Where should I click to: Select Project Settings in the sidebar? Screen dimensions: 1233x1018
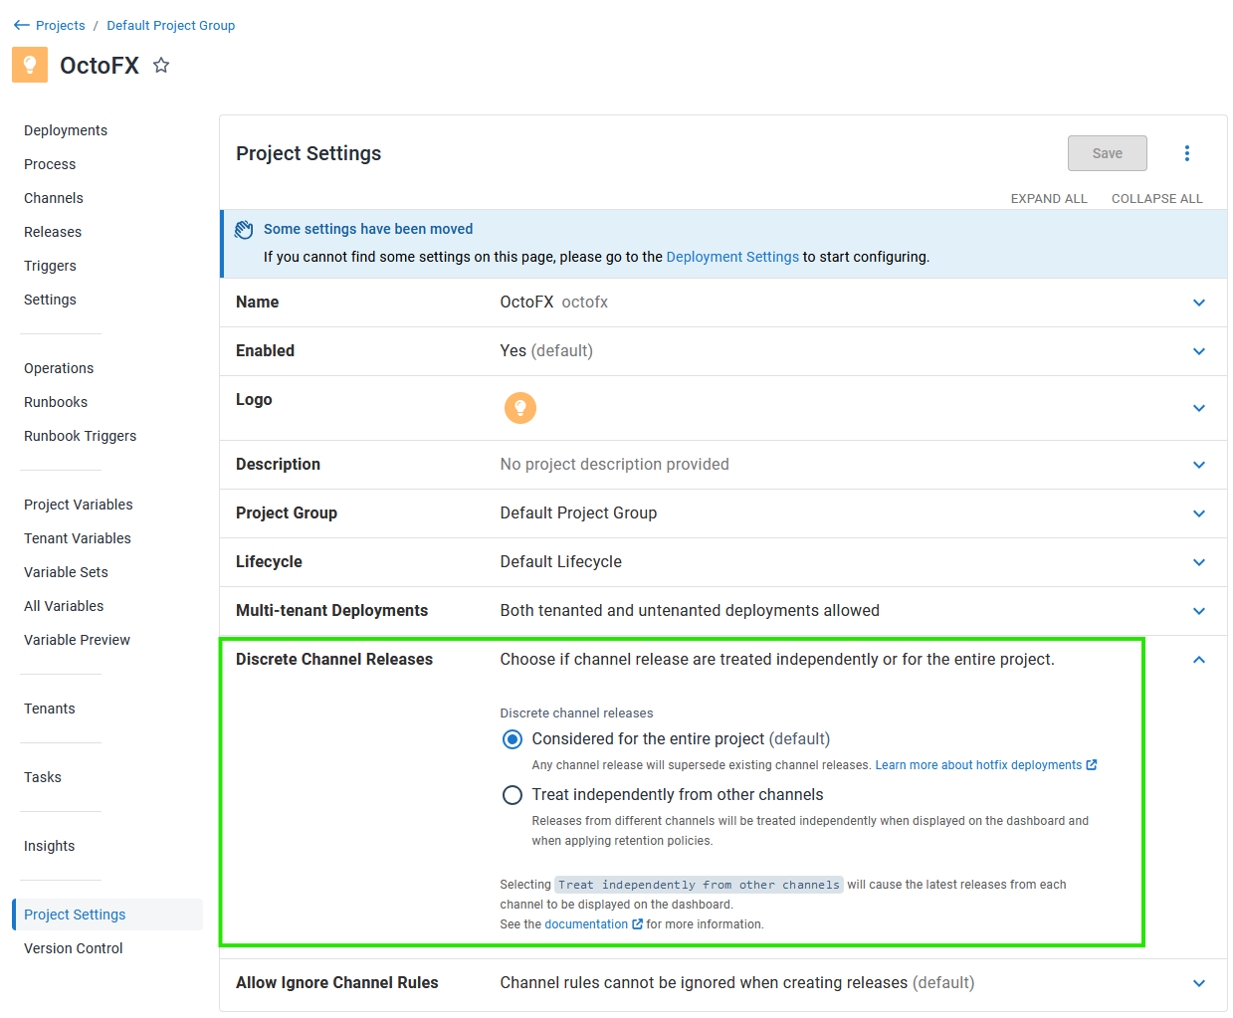click(x=107, y=915)
